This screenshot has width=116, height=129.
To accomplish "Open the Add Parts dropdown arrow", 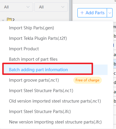I will click(110, 13).
